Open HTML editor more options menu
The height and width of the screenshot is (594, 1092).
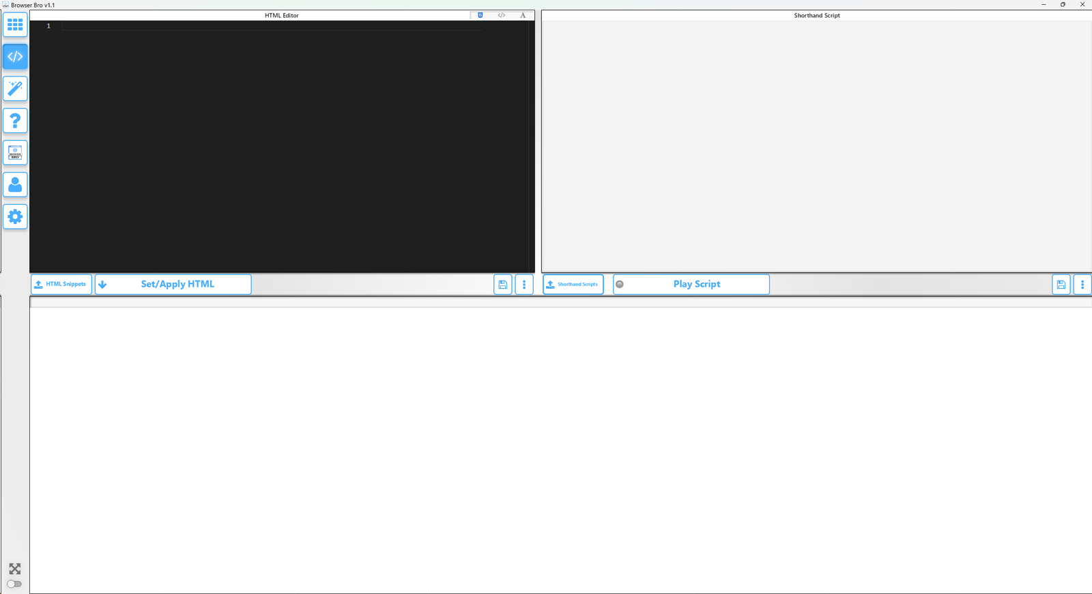pyautogui.click(x=524, y=284)
